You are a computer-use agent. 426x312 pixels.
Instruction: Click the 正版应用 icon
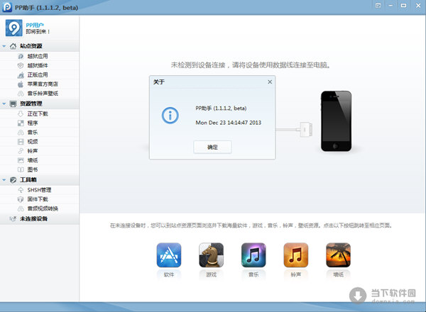point(21,75)
